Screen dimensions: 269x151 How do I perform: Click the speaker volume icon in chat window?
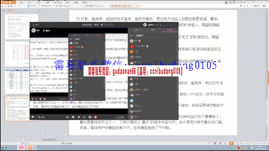(x=33, y=117)
